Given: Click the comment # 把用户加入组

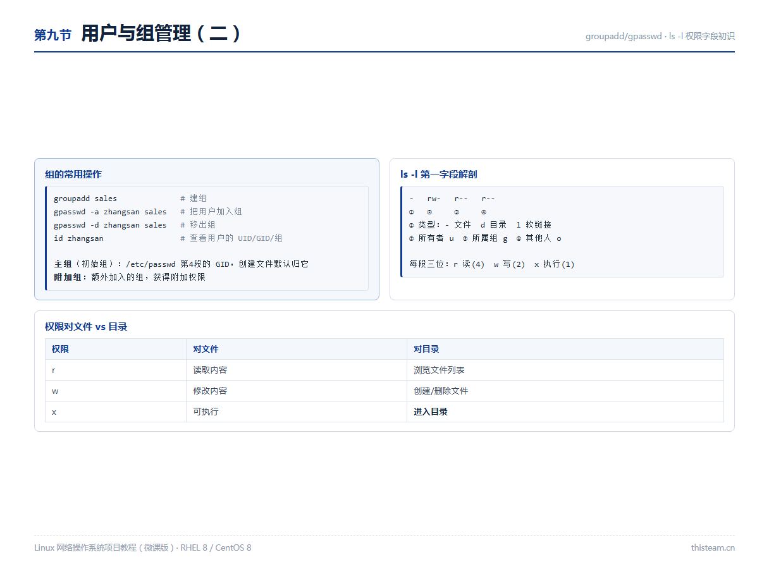Looking at the screenshot, I should point(211,212).
